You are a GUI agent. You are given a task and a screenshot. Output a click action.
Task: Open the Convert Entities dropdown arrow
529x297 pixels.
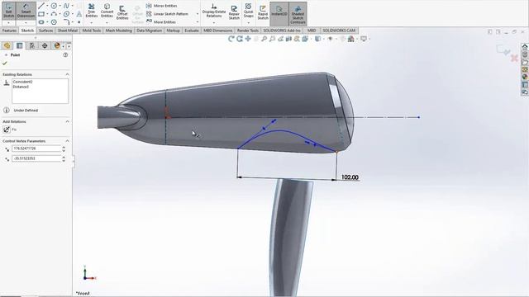coord(107,22)
